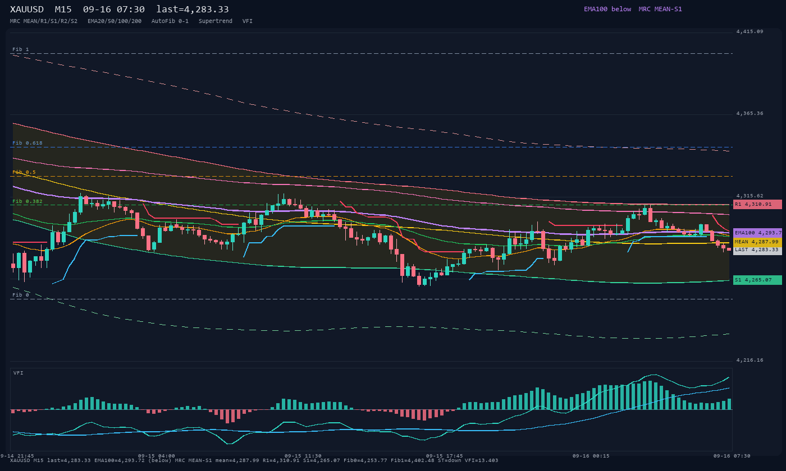
Task: Click the green S1 4,265.07 price tag
Action: 757,280
